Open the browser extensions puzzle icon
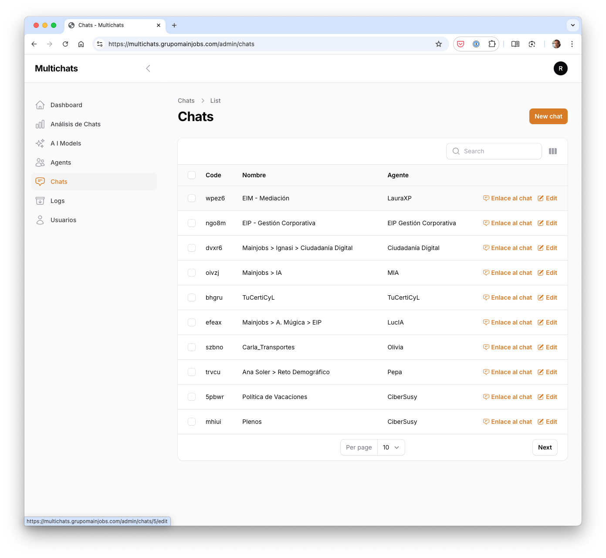This screenshot has width=606, height=558. pos(492,44)
